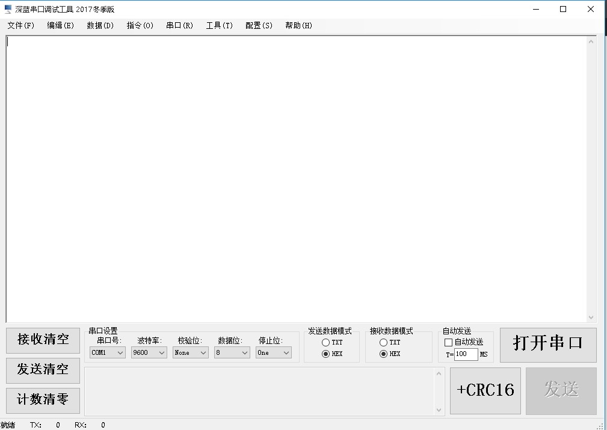The image size is (607, 430).
Task: Click send box scrollbar down arrow
Action: [439, 410]
